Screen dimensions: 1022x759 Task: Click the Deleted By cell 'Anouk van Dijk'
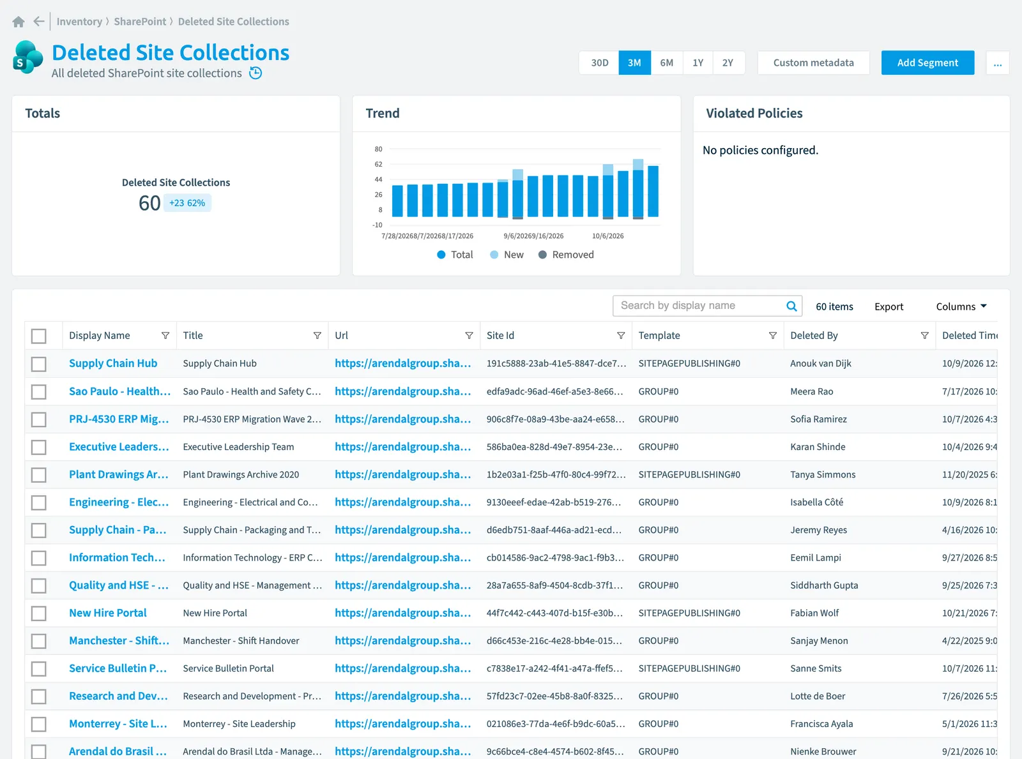tap(821, 363)
